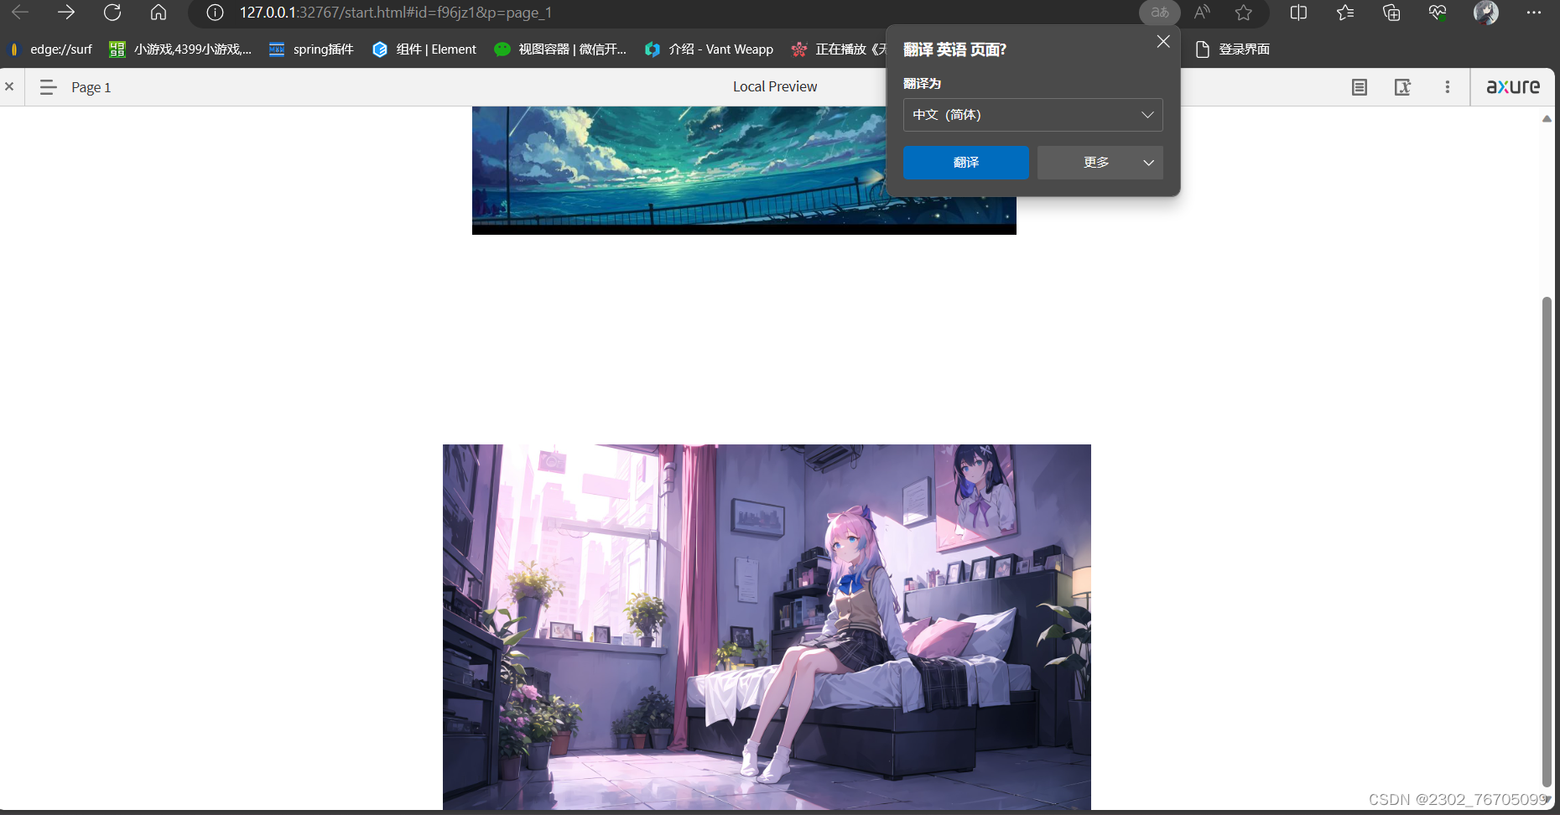Click the anime room image

point(767,627)
